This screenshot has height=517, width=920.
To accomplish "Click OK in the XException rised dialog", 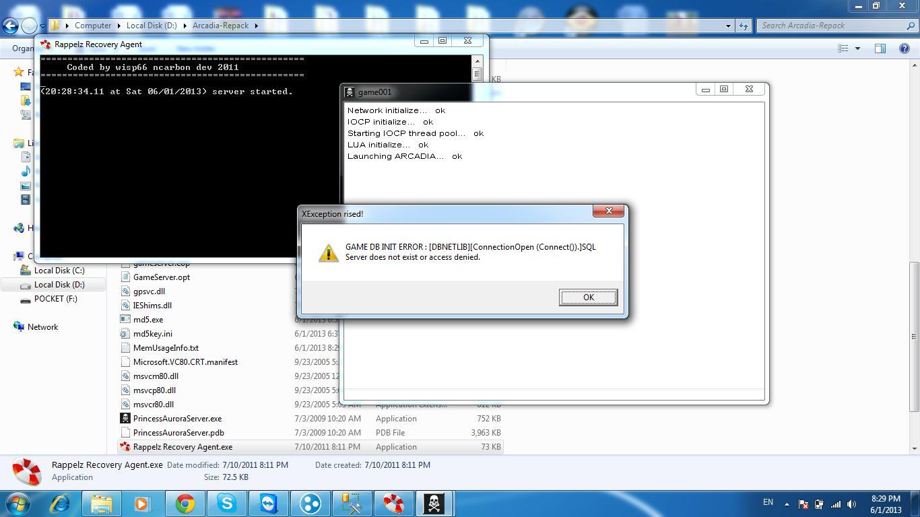I will point(588,298).
